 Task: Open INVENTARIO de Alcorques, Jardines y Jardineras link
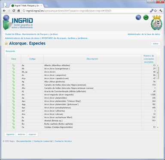[64, 38]
